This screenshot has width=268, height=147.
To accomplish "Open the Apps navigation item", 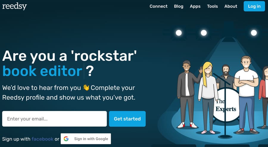I will click(195, 6).
